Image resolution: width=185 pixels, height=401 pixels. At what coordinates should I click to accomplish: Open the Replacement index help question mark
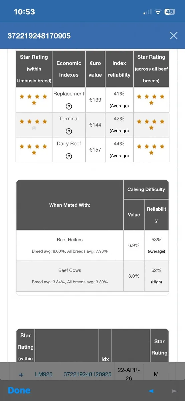coord(69,106)
